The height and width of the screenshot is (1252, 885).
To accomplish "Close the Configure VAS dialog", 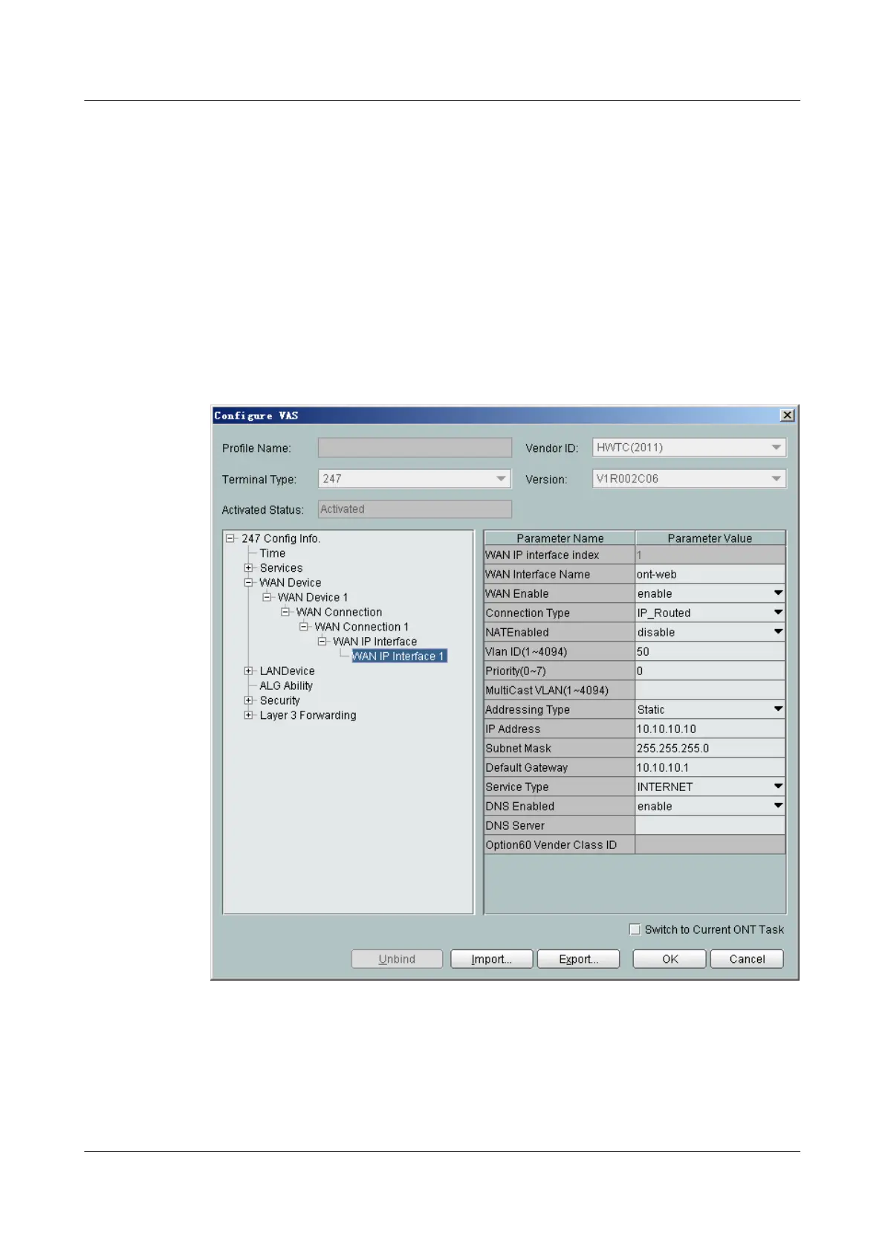I will click(787, 415).
